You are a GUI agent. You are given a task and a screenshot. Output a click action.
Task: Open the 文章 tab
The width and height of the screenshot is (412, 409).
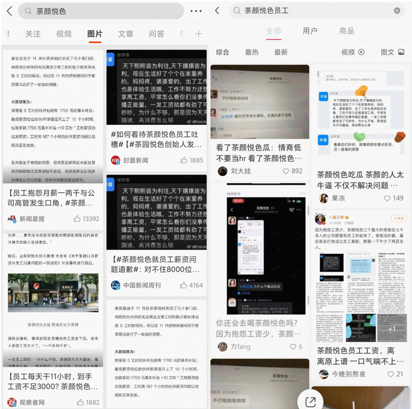pyautogui.click(x=125, y=34)
